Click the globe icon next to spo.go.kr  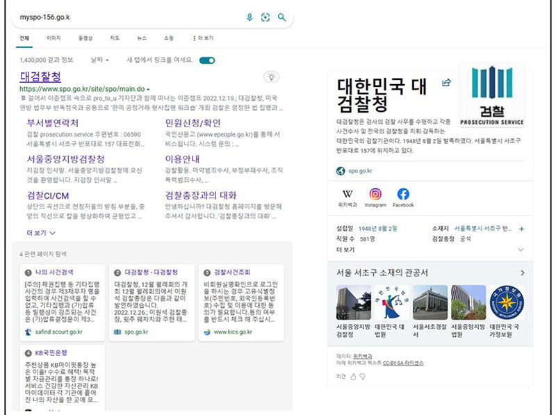click(x=341, y=171)
